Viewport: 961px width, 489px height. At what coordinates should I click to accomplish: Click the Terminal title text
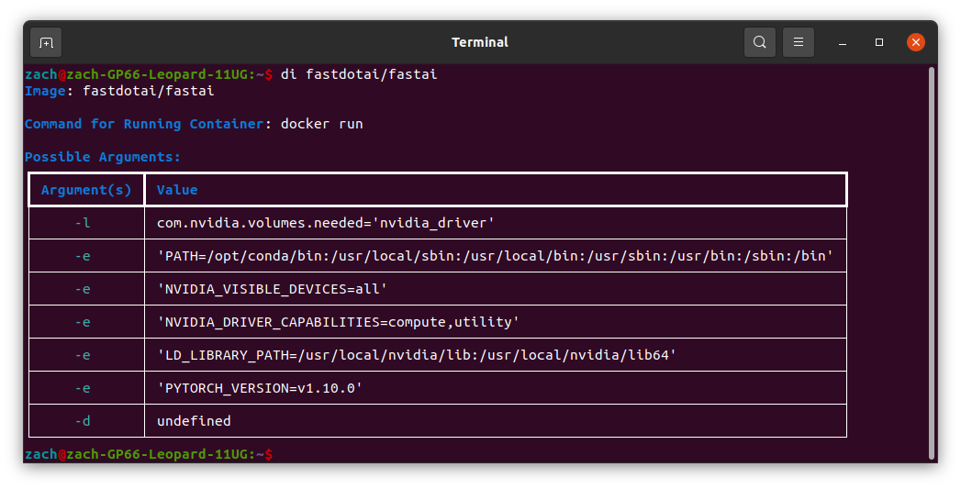pyautogui.click(x=480, y=42)
